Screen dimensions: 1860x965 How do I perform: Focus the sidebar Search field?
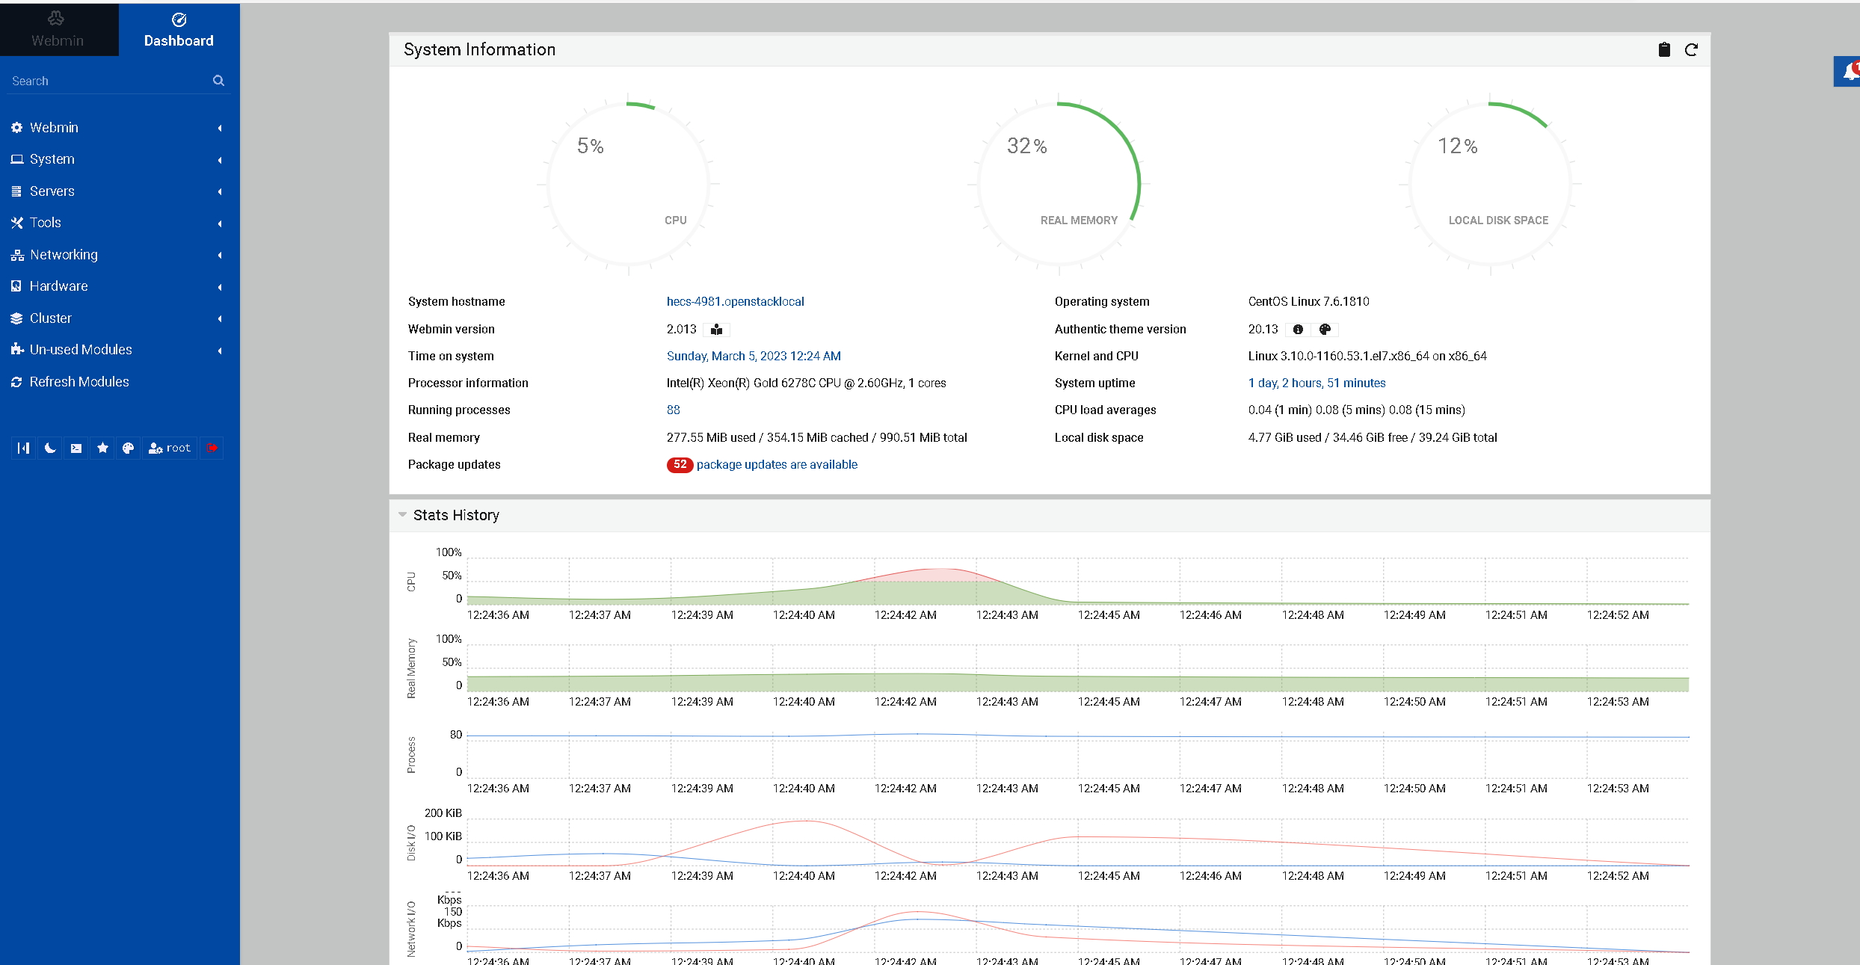coord(108,81)
